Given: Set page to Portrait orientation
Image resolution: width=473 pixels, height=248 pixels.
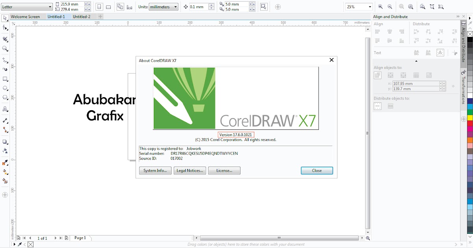Looking at the screenshot, I should click(x=99, y=7).
